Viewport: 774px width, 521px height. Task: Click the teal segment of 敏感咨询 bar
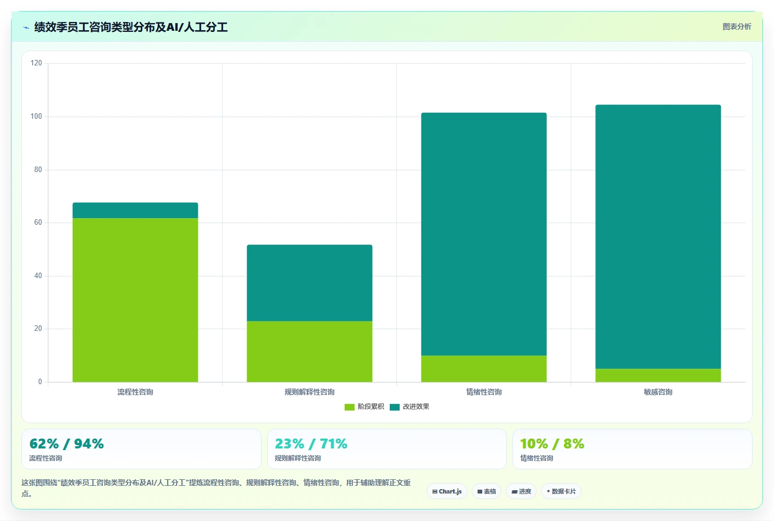coord(658,237)
